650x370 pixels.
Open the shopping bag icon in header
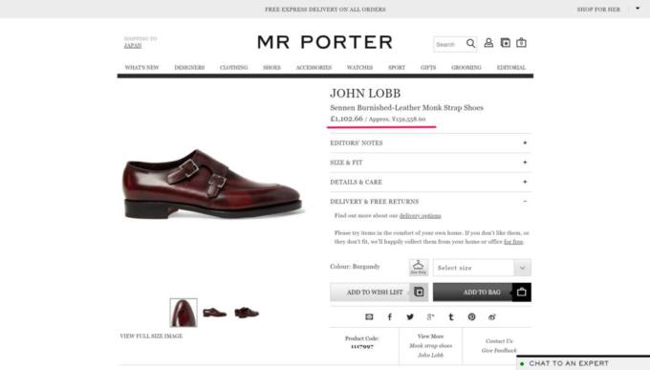tap(522, 43)
